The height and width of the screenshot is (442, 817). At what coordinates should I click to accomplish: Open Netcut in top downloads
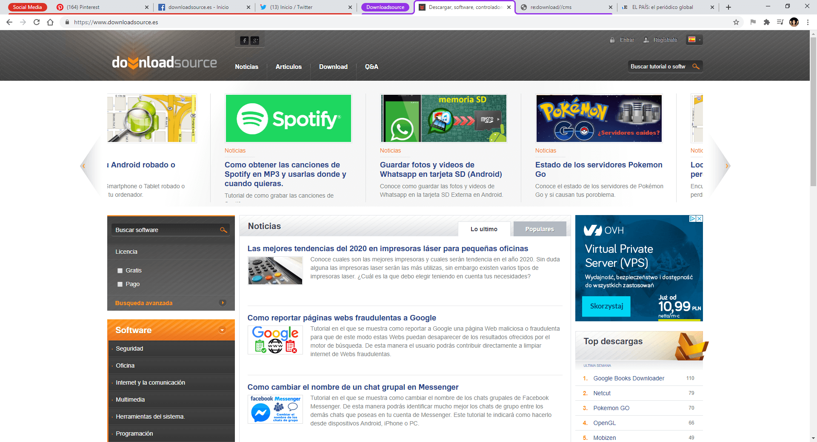tap(602, 393)
